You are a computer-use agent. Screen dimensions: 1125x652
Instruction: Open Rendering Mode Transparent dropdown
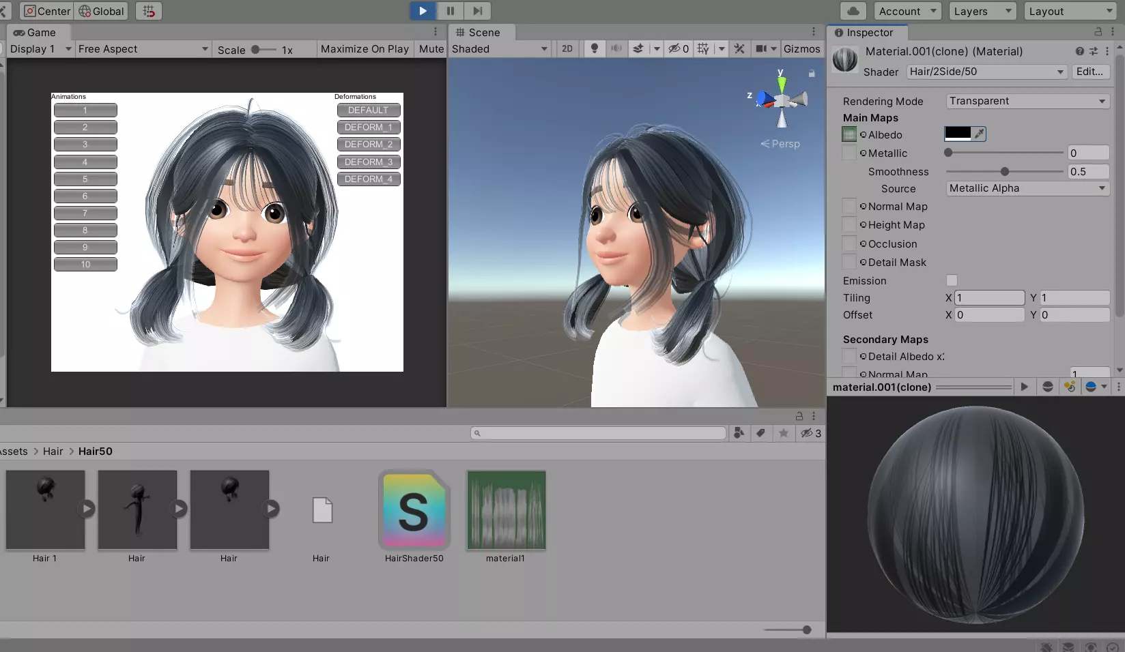tap(1027, 101)
